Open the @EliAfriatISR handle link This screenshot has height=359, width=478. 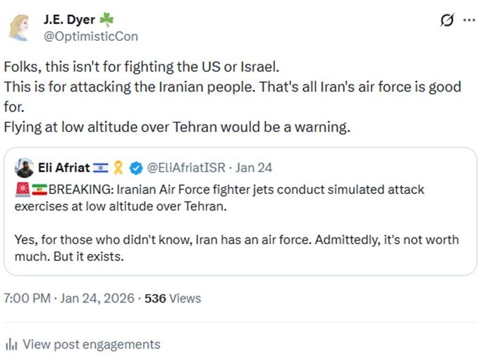point(186,168)
